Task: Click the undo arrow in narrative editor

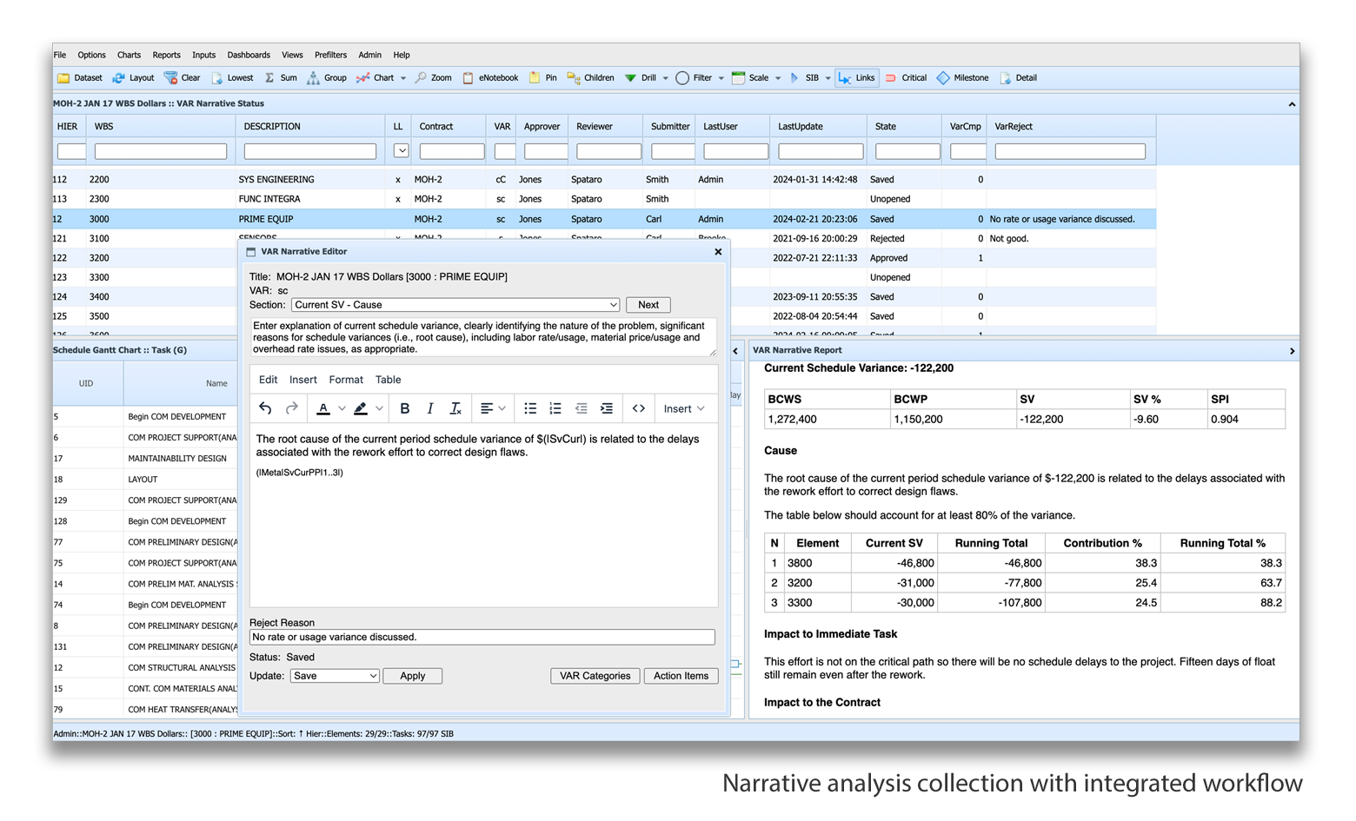Action: click(266, 408)
